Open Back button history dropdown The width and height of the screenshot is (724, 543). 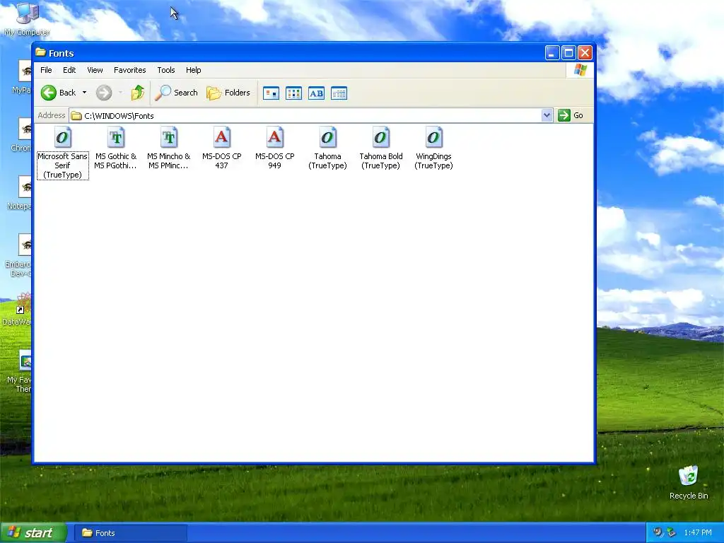click(x=85, y=93)
